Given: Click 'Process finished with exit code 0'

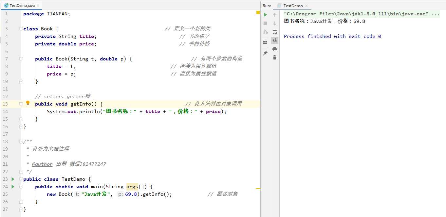Looking at the screenshot, I should pyautogui.click(x=332, y=36).
